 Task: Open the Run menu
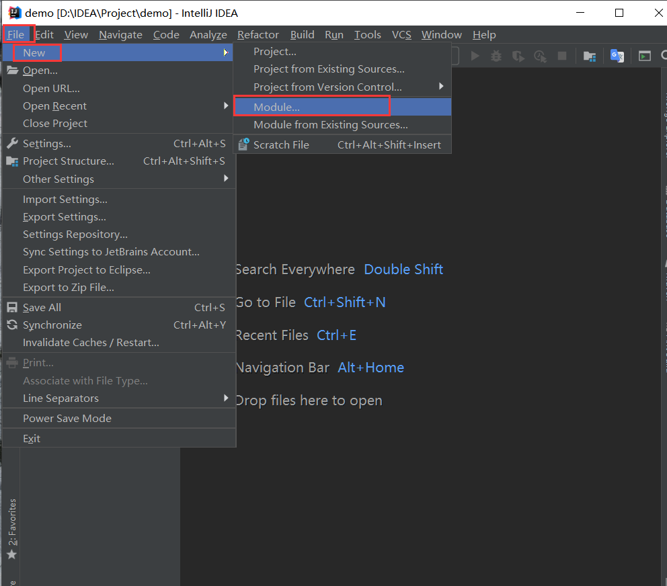click(x=334, y=34)
